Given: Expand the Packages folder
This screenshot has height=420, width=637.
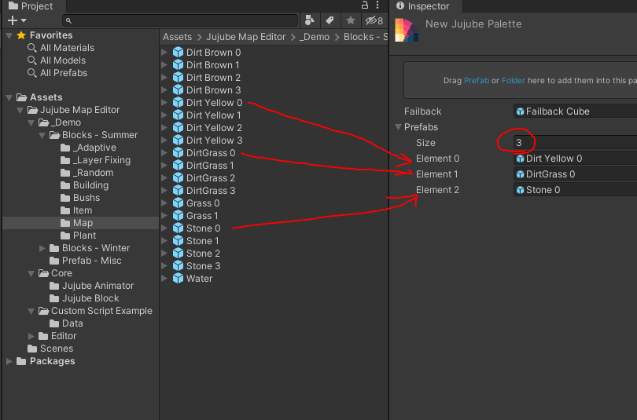Looking at the screenshot, I should [x=9, y=361].
